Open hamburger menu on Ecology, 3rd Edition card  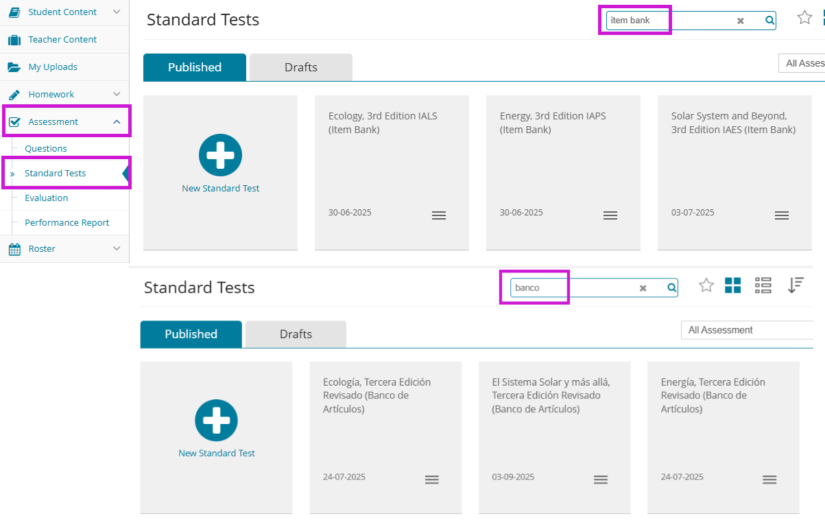pyautogui.click(x=439, y=215)
